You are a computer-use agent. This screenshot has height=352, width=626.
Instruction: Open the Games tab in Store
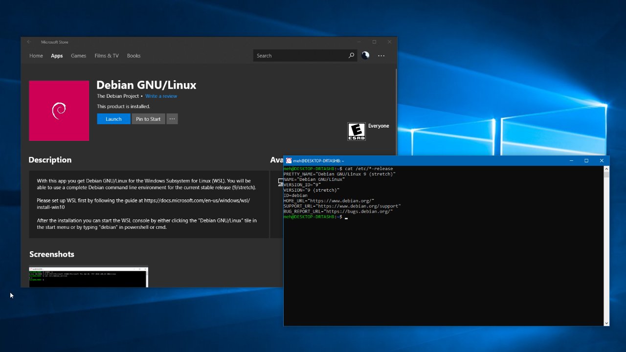click(78, 56)
